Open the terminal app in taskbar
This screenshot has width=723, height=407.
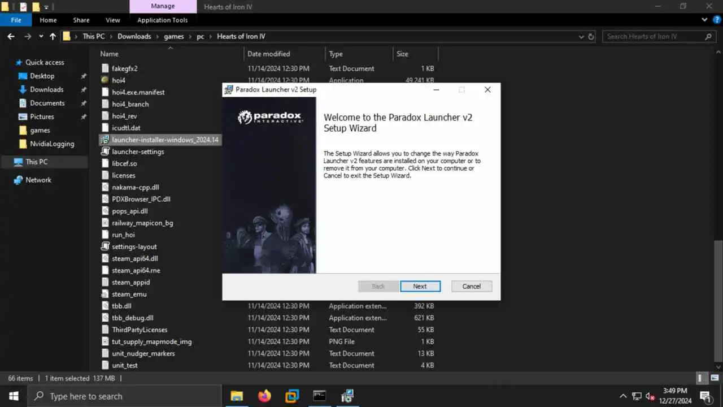click(x=320, y=396)
